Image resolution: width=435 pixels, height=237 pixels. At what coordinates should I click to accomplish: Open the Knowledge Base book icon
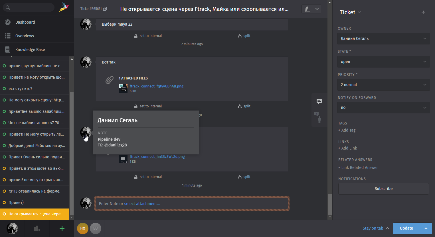pos(8,50)
